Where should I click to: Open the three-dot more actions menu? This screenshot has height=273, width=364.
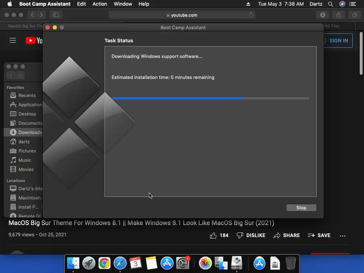pyautogui.click(x=343, y=236)
